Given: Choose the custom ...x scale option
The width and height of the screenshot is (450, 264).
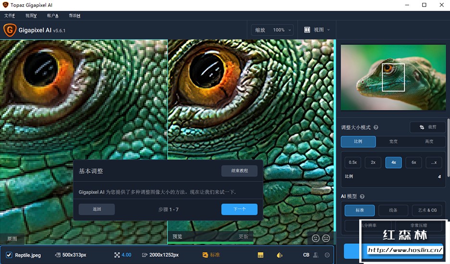Looking at the screenshot, I should tap(434, 162).
